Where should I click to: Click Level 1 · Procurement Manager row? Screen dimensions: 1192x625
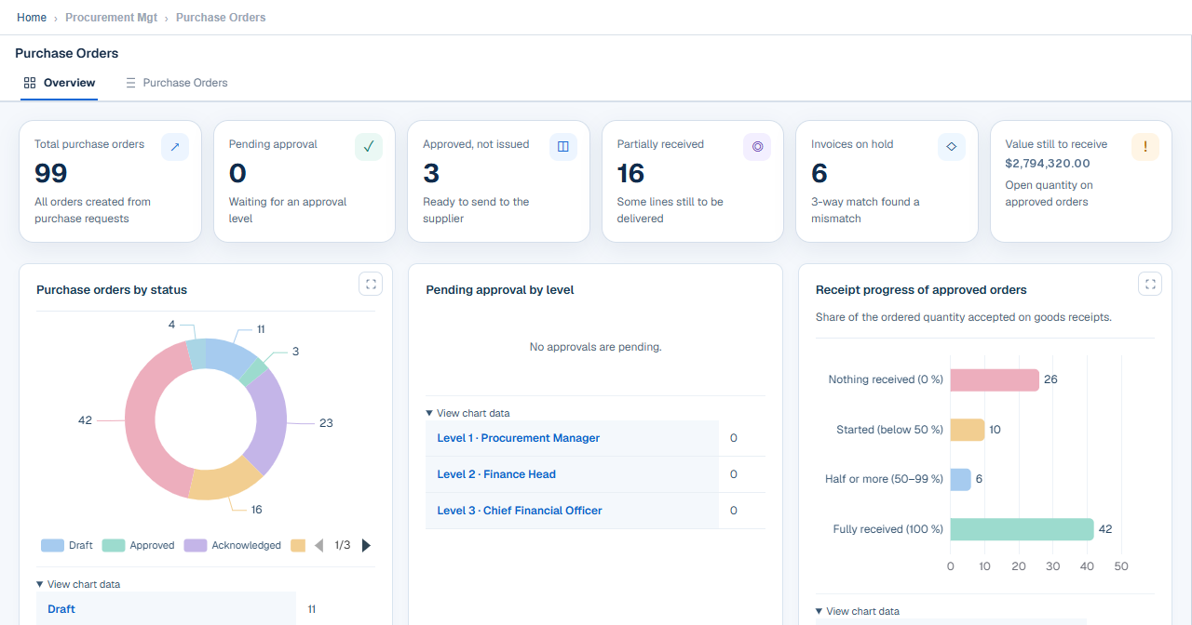click(595, 438)
